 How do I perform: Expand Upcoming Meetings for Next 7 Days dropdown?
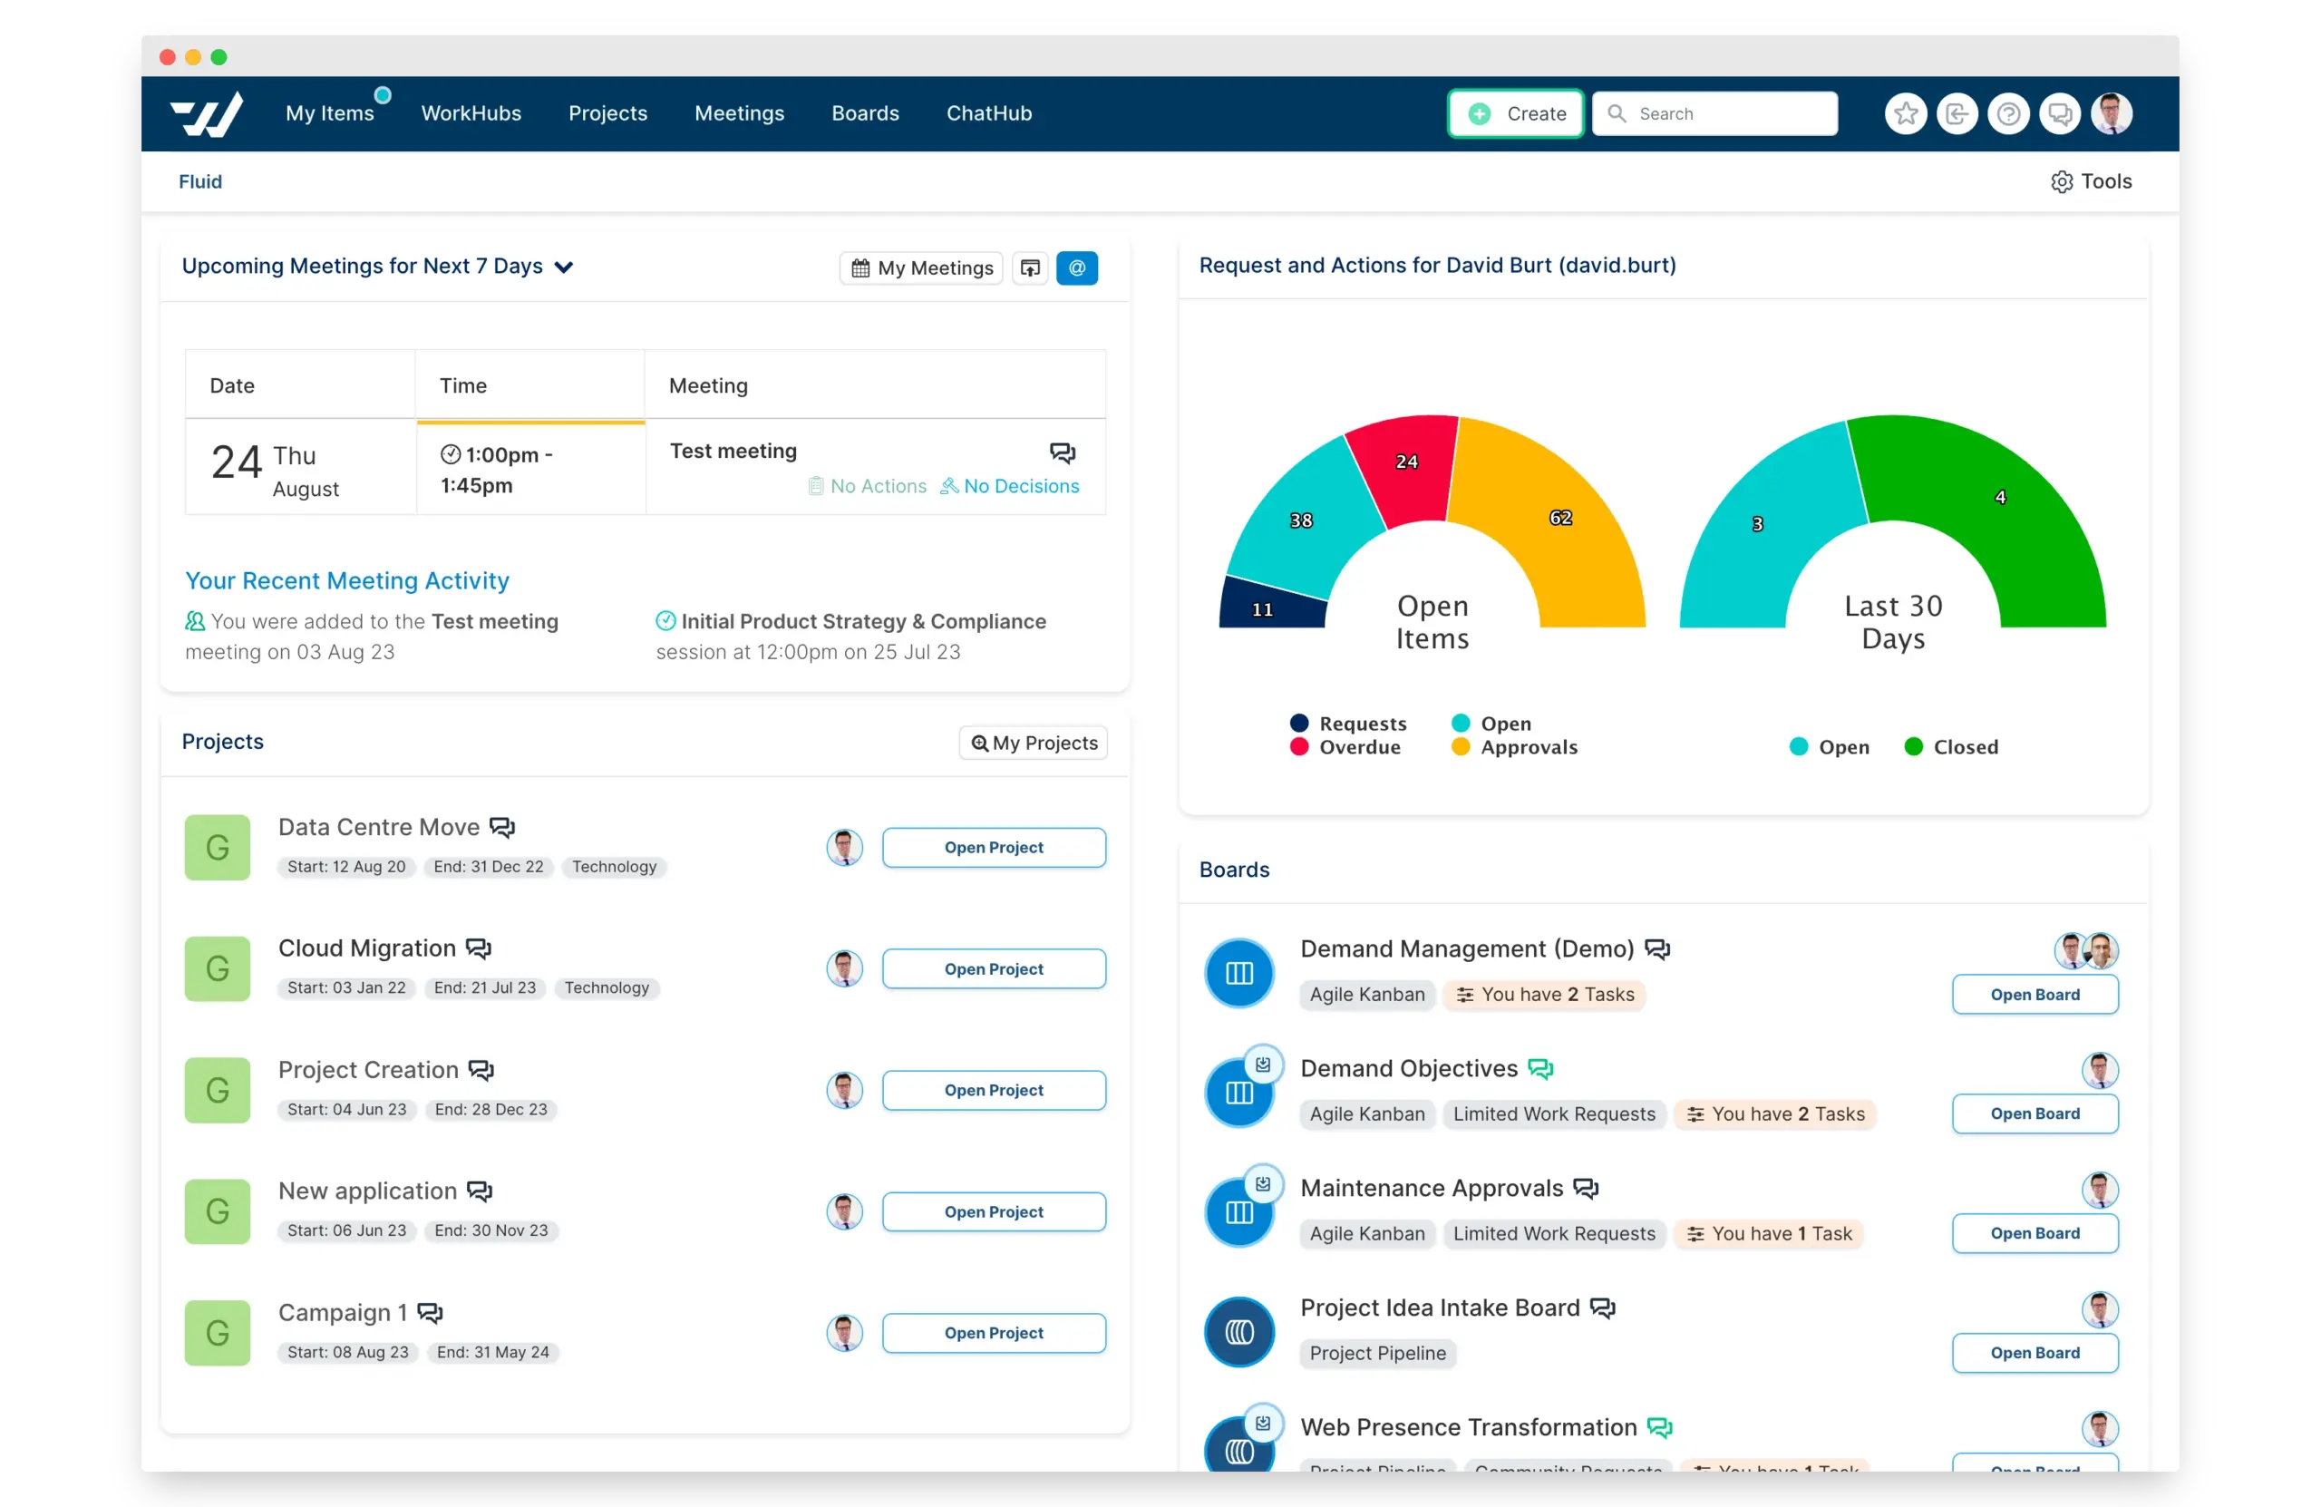pyautogui.click(x=564, y=267)
